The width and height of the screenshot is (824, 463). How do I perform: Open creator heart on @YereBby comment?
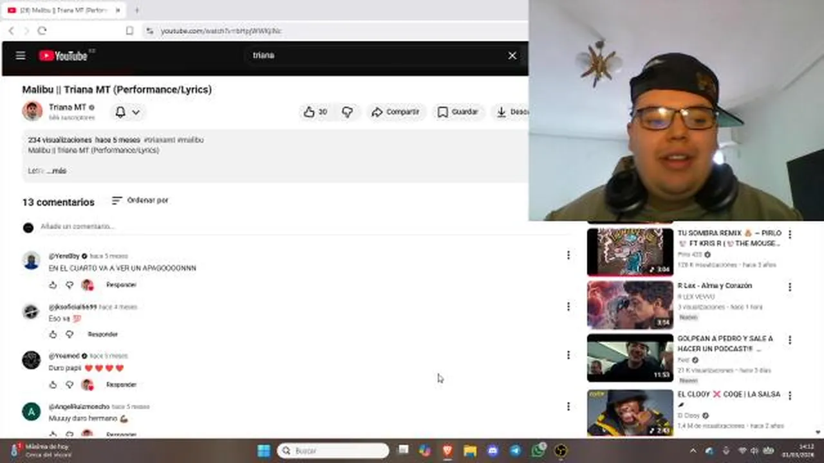87,285
